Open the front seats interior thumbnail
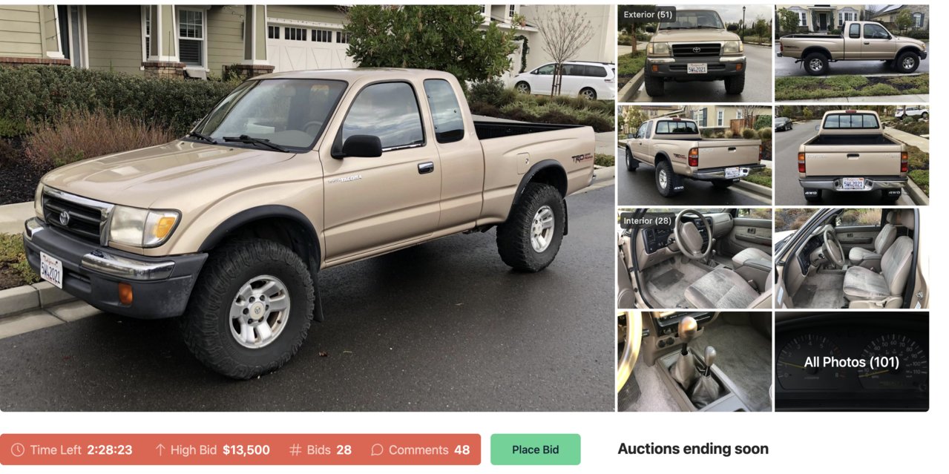 point(852,258)
